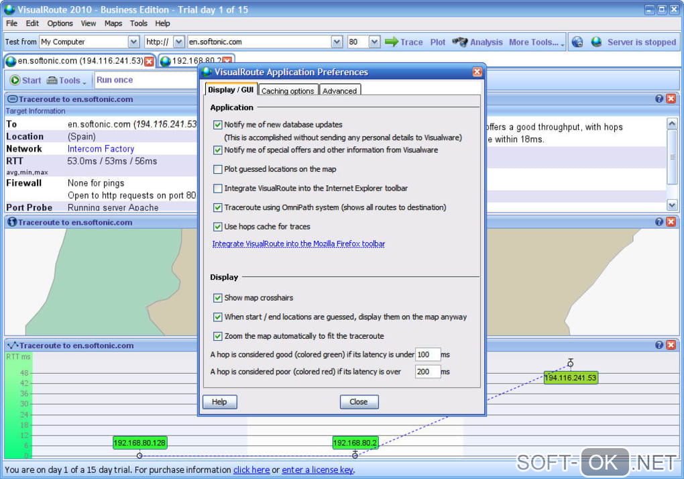This screenshot has width=684, height=479.
Task: Click the poor latency 200 ms field
Action: click(x=428, y=372)
